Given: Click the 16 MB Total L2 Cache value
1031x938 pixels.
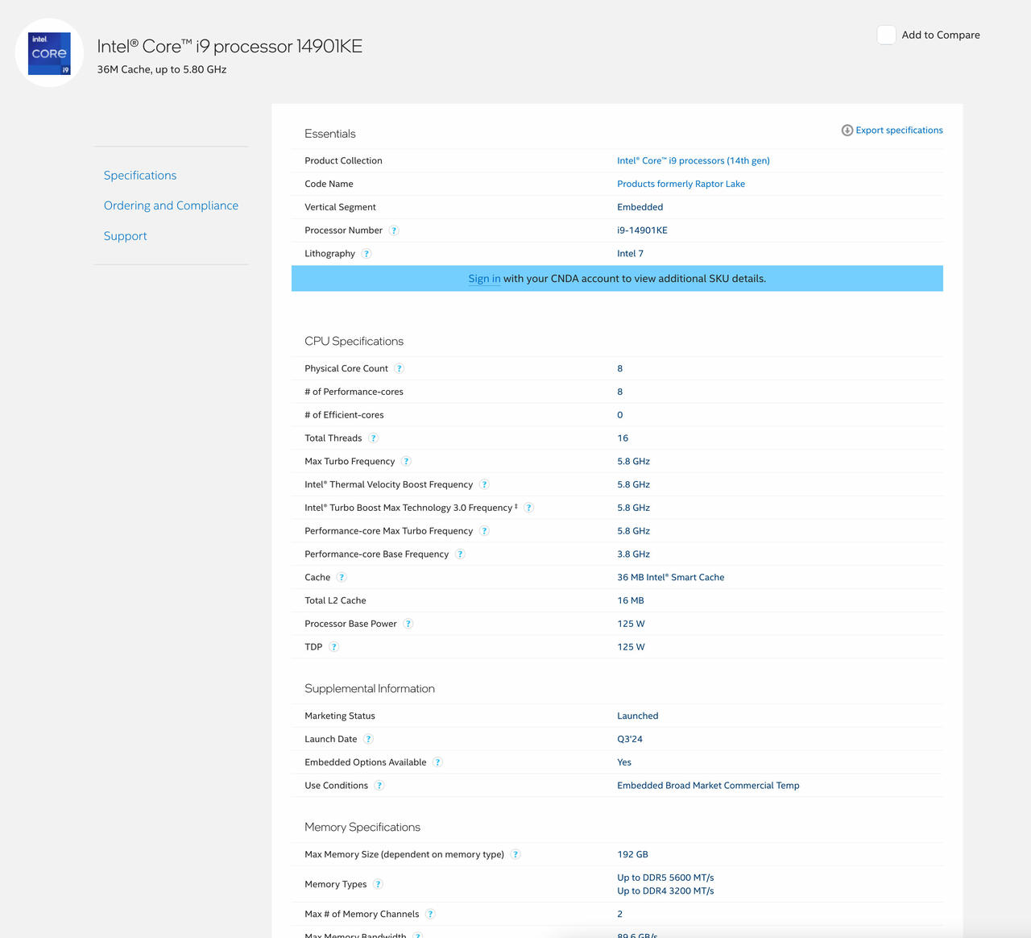Looking at the screenshot, I should pyautogui.click(x=631, y=601).
